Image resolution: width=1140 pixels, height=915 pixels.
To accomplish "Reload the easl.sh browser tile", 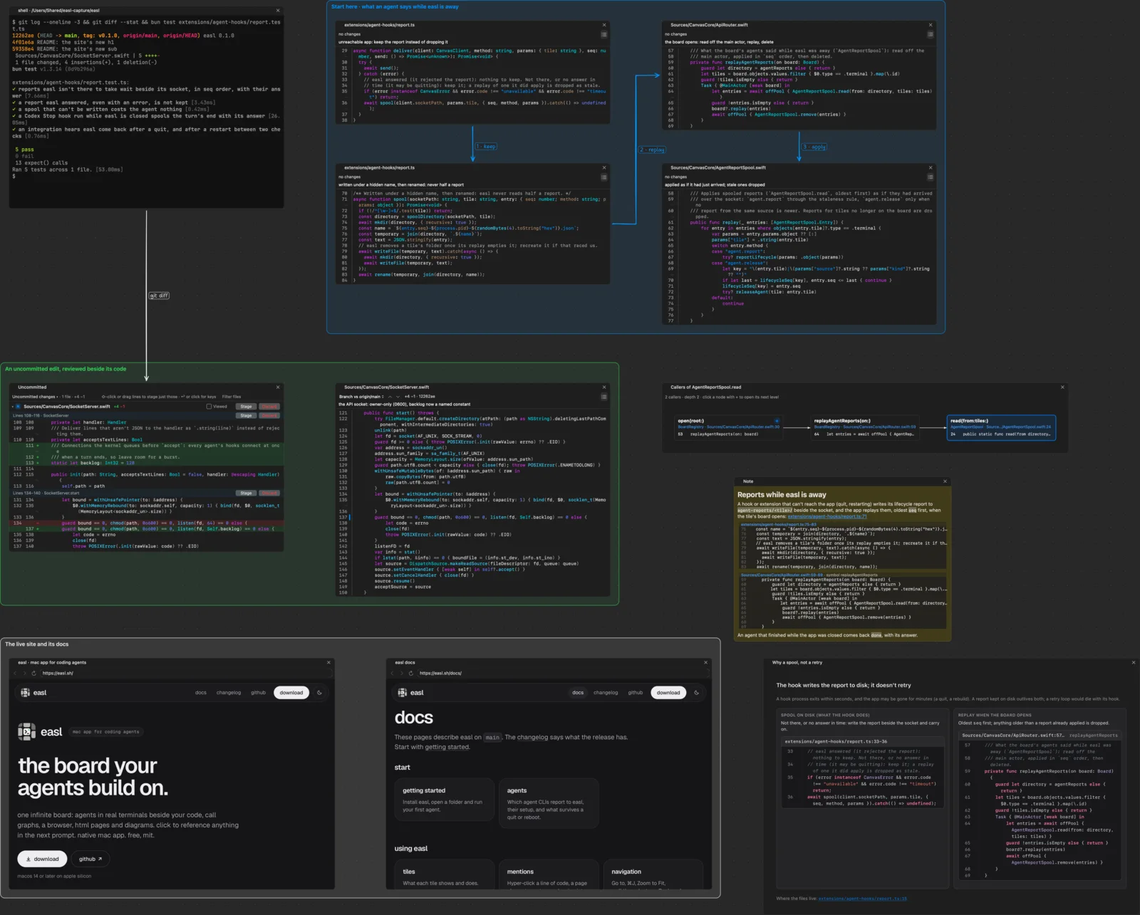I will tap(33, 673).
